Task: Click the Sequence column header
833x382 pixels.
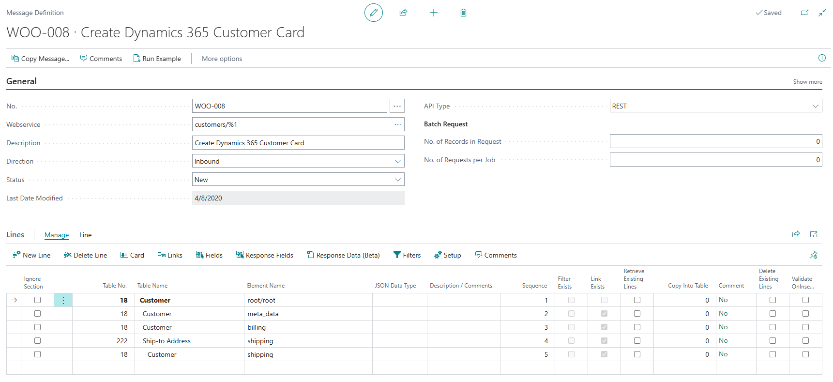Action: pos(534,286)
